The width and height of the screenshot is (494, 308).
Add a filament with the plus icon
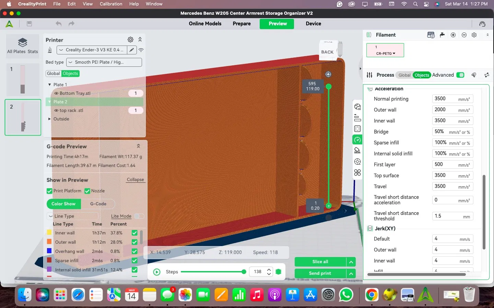pyautogui.click(x=453, y=35)
